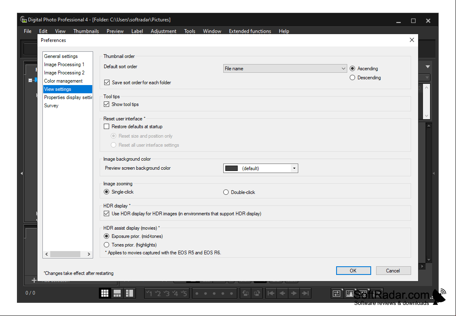Select Ascending sort order
Screen dimensions: 456x316
pos(353,69)
